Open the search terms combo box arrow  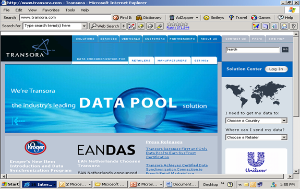click(84, 26)
